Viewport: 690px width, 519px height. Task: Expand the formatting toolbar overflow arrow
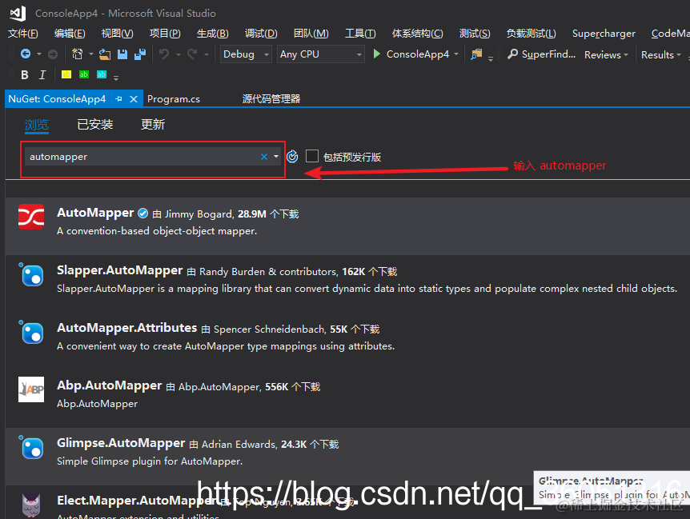coord(116,78)
